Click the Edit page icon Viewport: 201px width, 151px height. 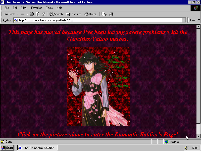(103, 14)
